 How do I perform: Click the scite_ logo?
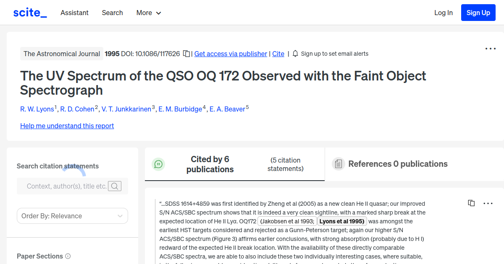29,12
